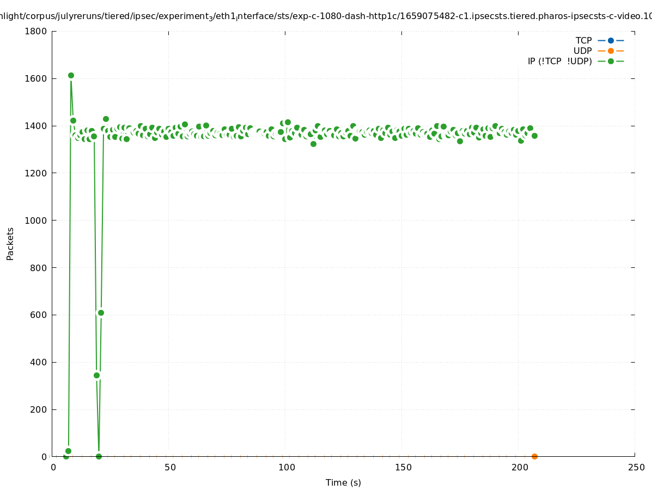The image size is (652, 490).
Task: Click the file path title at top
Action: pos(326,16)
